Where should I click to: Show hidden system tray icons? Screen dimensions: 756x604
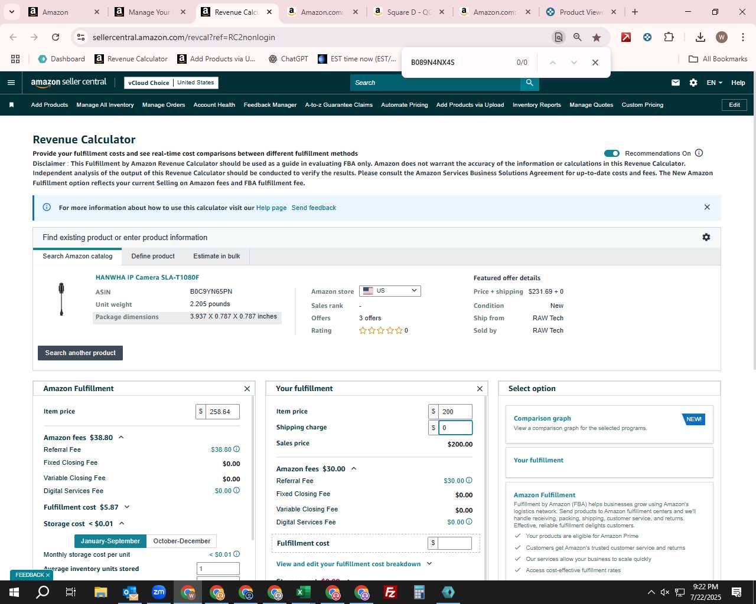pyautogui.click(x=651, y=592)
